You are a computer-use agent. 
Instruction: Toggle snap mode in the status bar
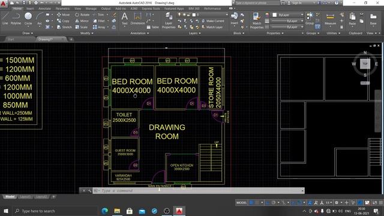(x=257, y=203)
